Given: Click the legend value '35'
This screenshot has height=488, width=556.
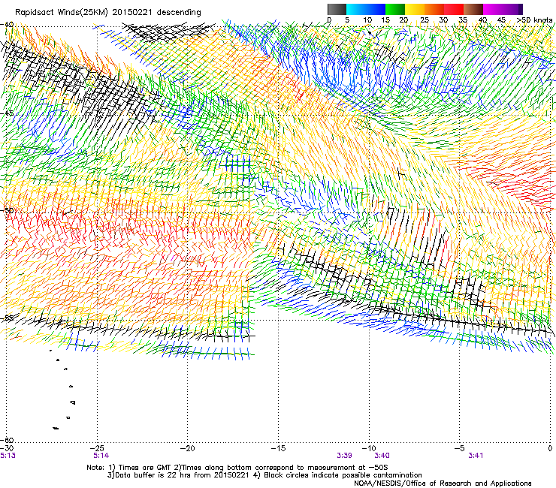Looking at the screenshot, I should (x=463, y=20).
